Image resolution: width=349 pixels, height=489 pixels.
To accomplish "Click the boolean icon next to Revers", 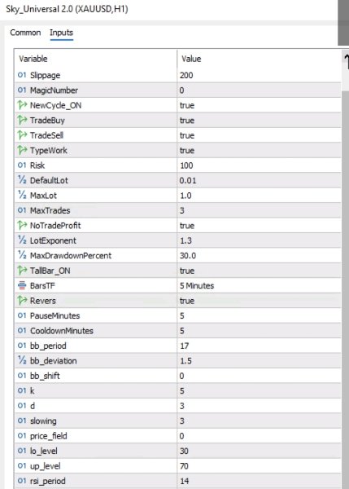I will pyautogui.click(x=22, y=300).
